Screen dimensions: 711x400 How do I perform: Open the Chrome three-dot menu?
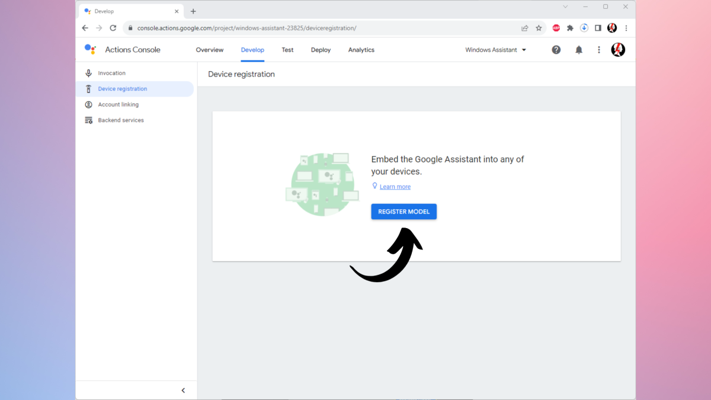pyautogui.click(x=626, y=28)
